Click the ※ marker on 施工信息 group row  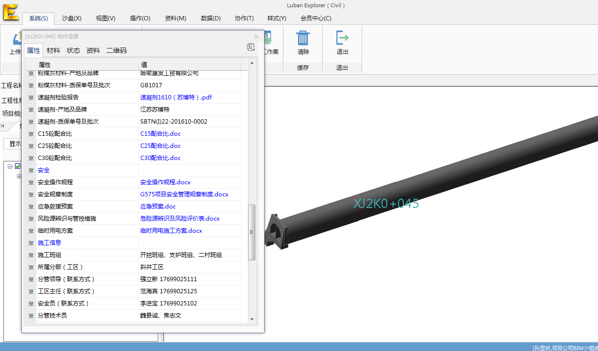pyautogui.click(x=31, y=243)
